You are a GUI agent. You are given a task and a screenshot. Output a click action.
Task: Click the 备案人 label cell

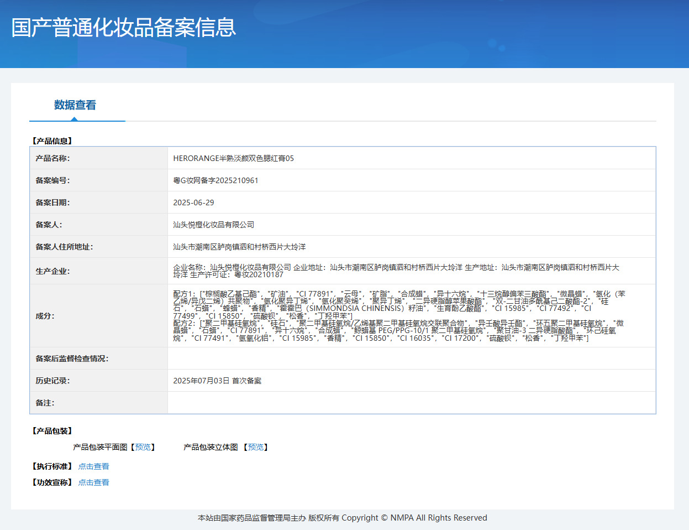pyautogui.click(x=99, y=225)
